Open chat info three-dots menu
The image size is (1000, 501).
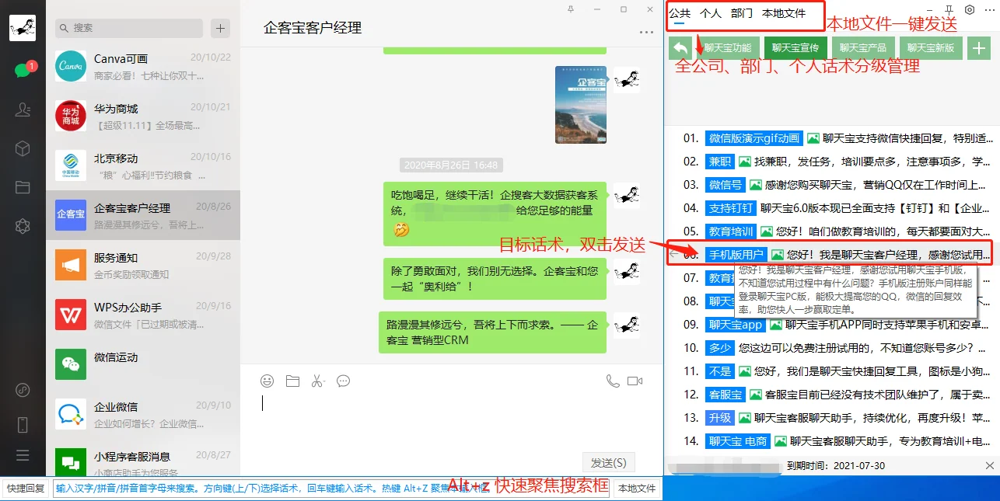(x=646, y=33)
